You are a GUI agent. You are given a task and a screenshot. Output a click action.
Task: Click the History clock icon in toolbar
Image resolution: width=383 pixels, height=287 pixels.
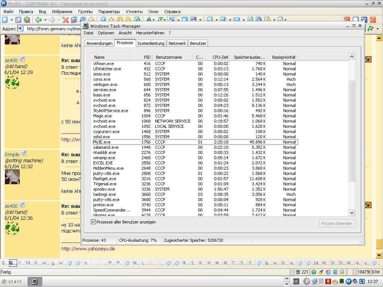tap(120, 20)
